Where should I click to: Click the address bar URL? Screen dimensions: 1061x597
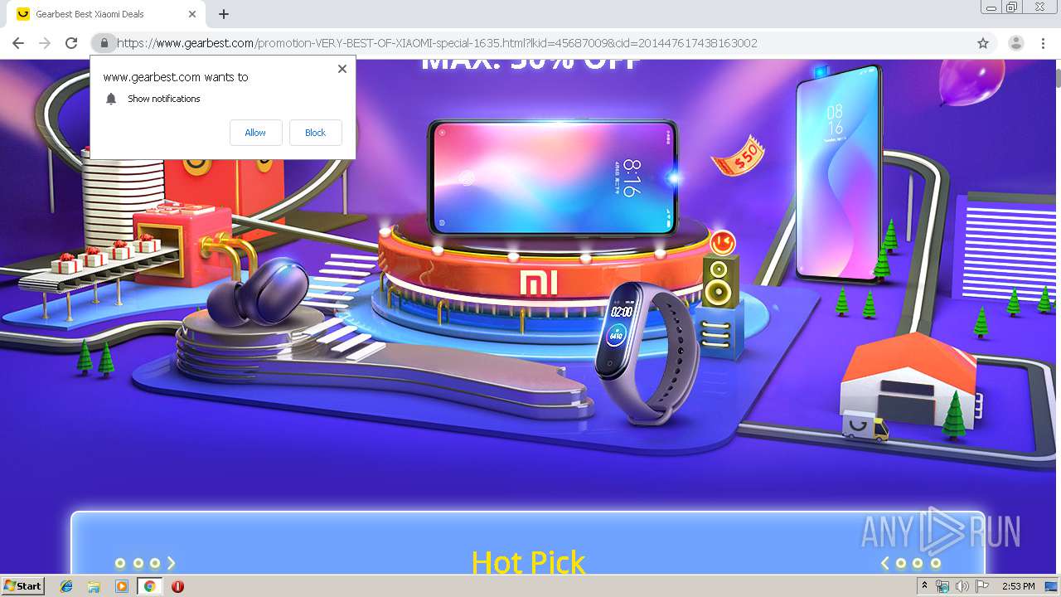437,43
